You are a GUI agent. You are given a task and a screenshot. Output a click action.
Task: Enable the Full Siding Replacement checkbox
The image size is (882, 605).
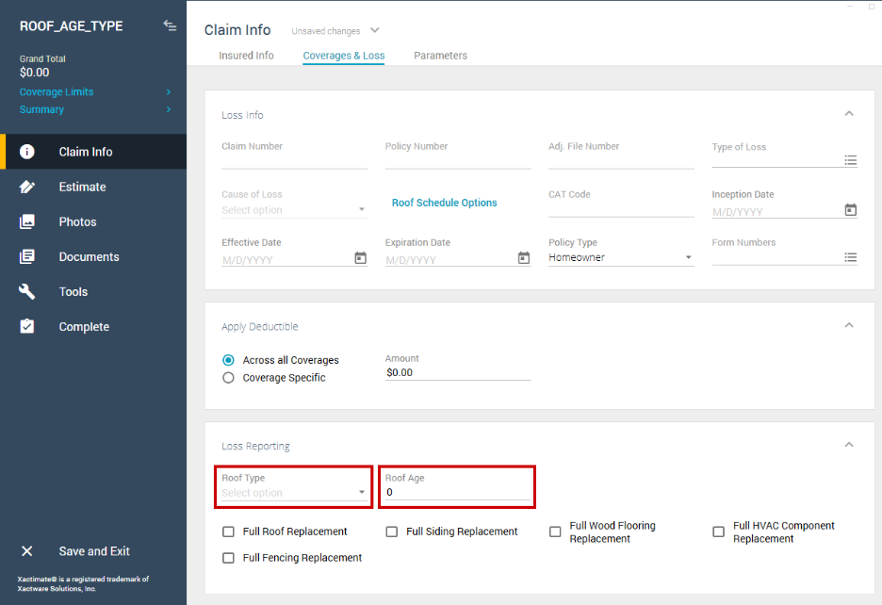pos(392,531)
